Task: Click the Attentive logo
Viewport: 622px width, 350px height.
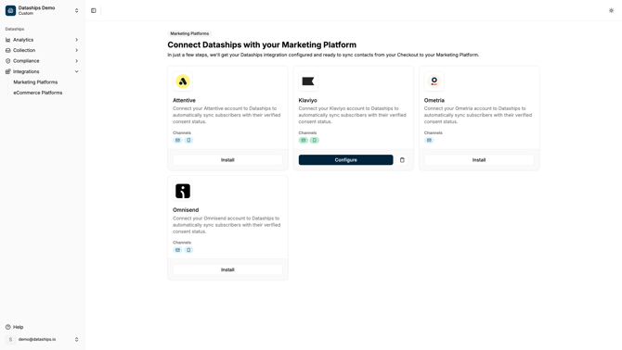Action: coord(183,81)
